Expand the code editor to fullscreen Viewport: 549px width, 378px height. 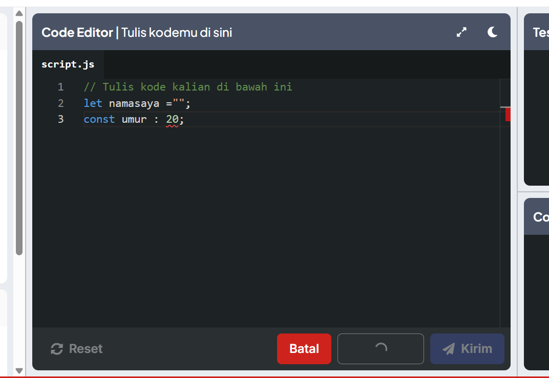click(x=461, y=32)
